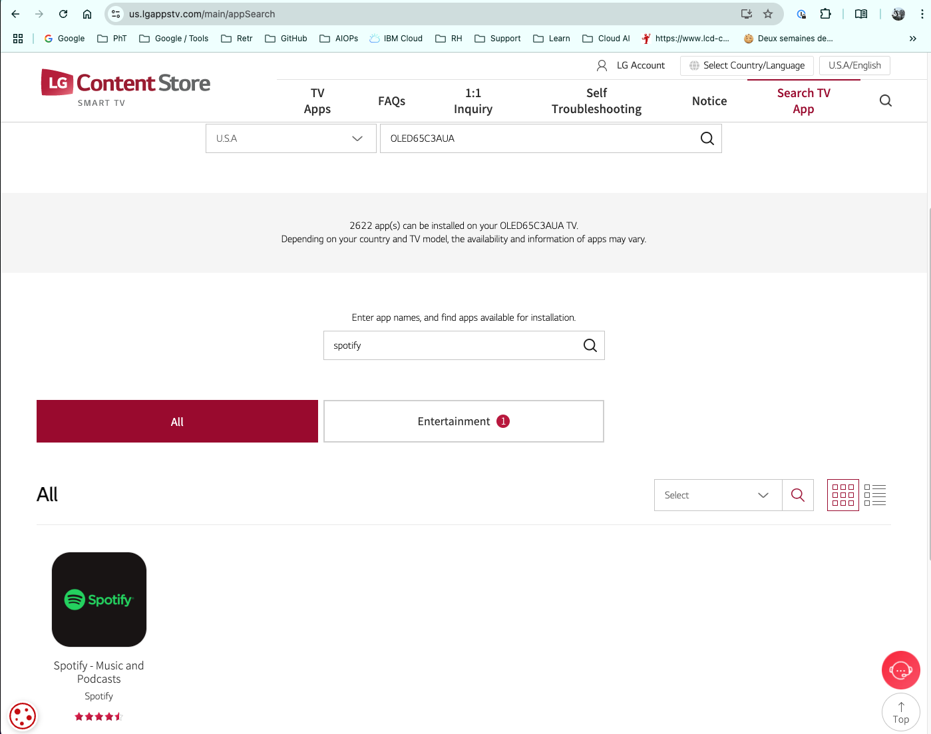The image size is (931, 734).
Task: Switch to list view icon
Action: tap(875, 495)
